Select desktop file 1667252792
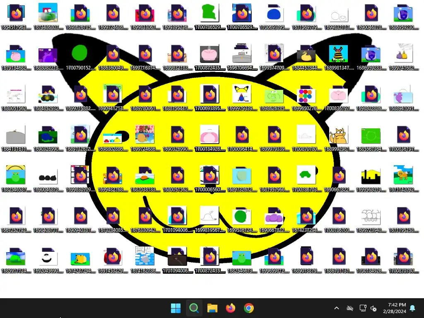The image size is (424, 318). pos(16,219)
